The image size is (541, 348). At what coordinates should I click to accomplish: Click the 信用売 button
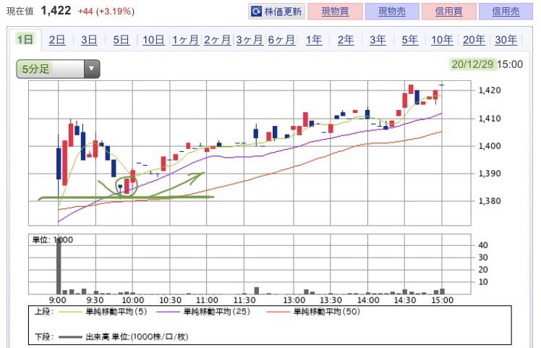coord(506,12)
